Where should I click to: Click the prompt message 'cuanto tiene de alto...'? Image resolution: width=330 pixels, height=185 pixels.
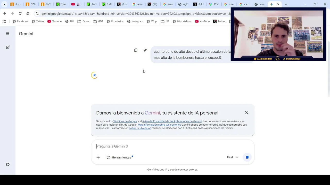coord(192,54)
